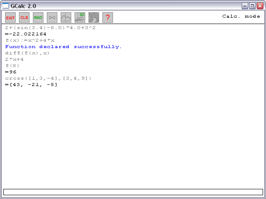Click the derivative output '2*x+4'
The image size is (266, 199).
point(14,59)
